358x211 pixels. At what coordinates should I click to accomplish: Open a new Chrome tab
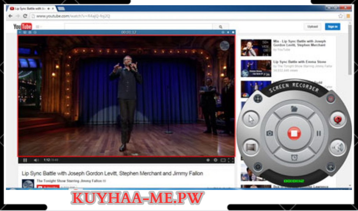click(61, 9)
